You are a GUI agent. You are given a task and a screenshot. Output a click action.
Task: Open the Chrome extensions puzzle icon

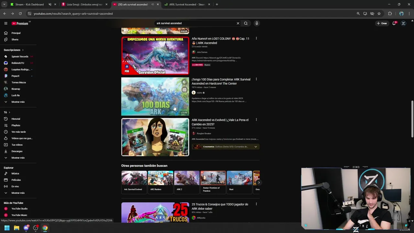coord(390,14)
